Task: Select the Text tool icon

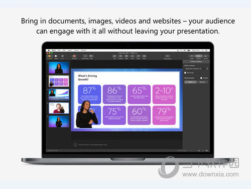Action: [133, 56]
